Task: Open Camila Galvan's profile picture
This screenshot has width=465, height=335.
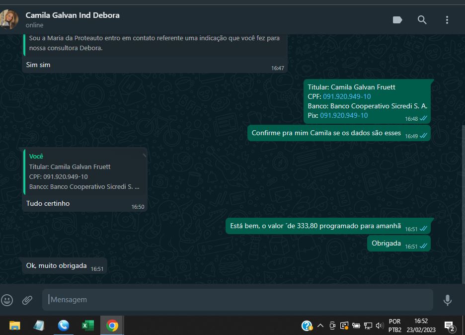Action: (x=9, y=19)
